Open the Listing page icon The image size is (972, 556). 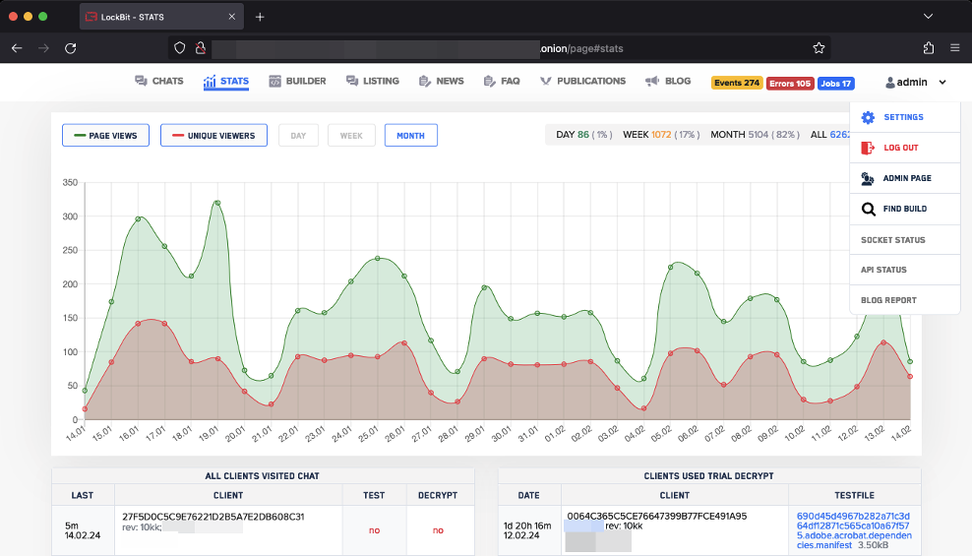(x=352, y=82)
